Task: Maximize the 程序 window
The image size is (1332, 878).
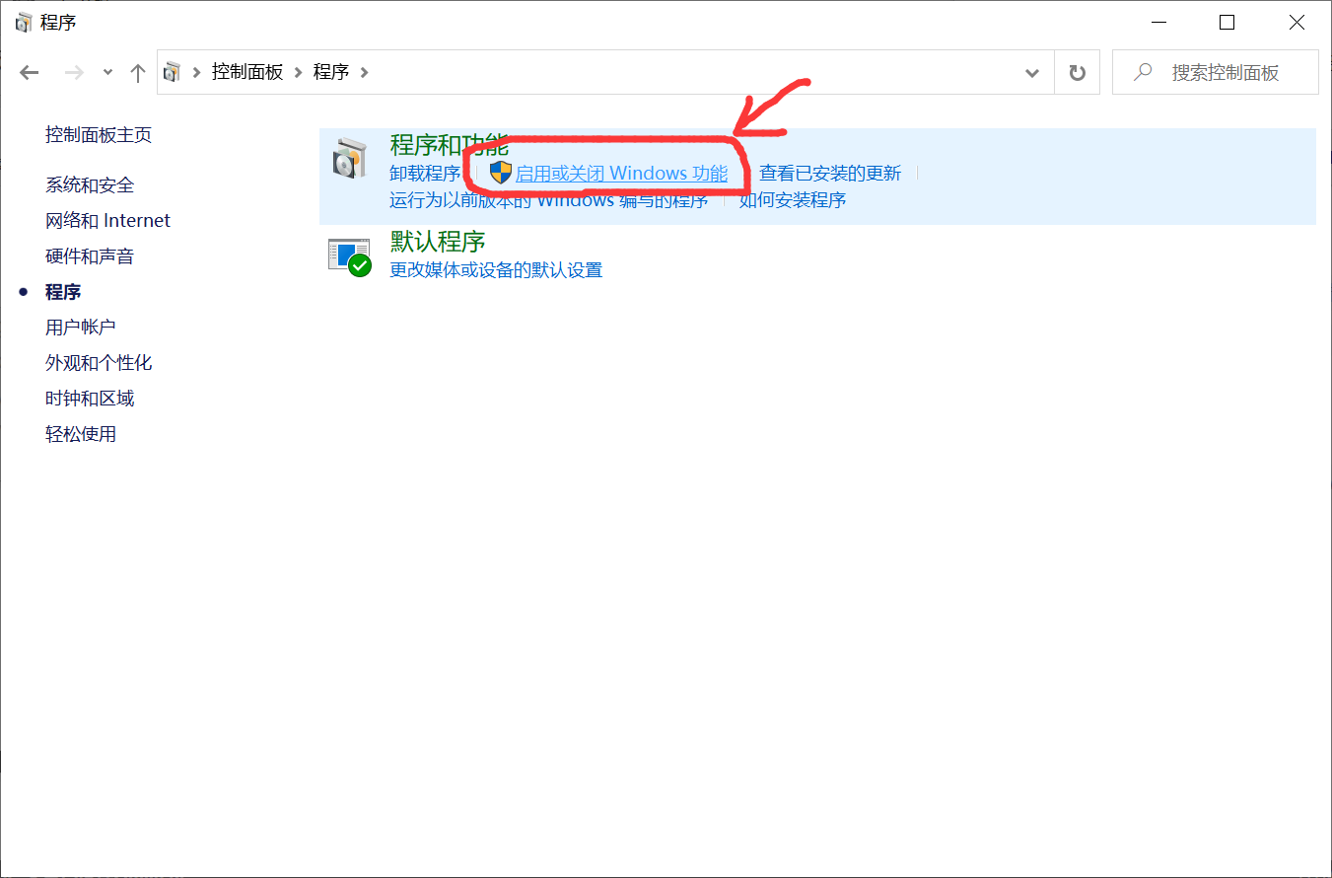Action: point(1227,22)
